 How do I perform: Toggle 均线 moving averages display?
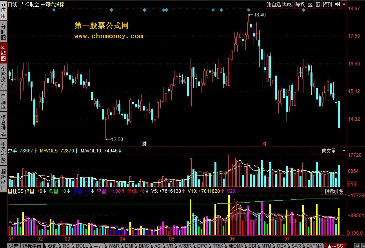tap(288, 4)
